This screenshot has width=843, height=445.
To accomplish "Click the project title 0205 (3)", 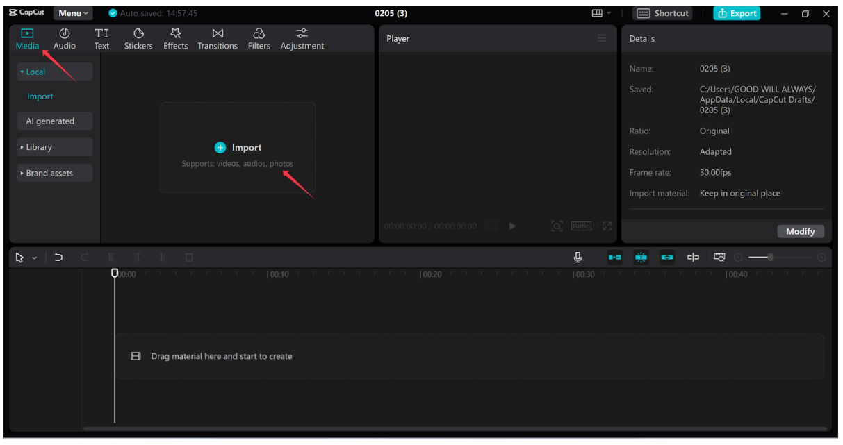I will pos(391,13).
